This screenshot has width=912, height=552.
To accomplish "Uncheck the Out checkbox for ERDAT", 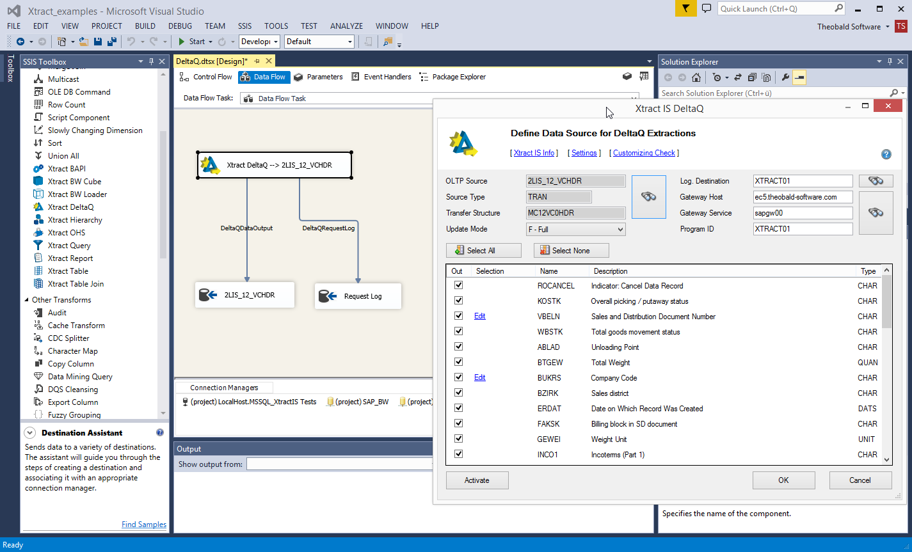I will [x=458, y=408].
